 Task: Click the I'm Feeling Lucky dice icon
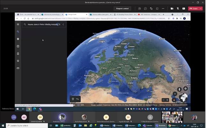pyautogui.click(x=18, y=46)
